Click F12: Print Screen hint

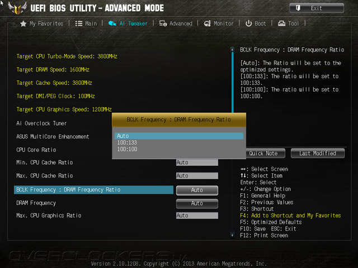pyautogui.click(x=264, y=236)
